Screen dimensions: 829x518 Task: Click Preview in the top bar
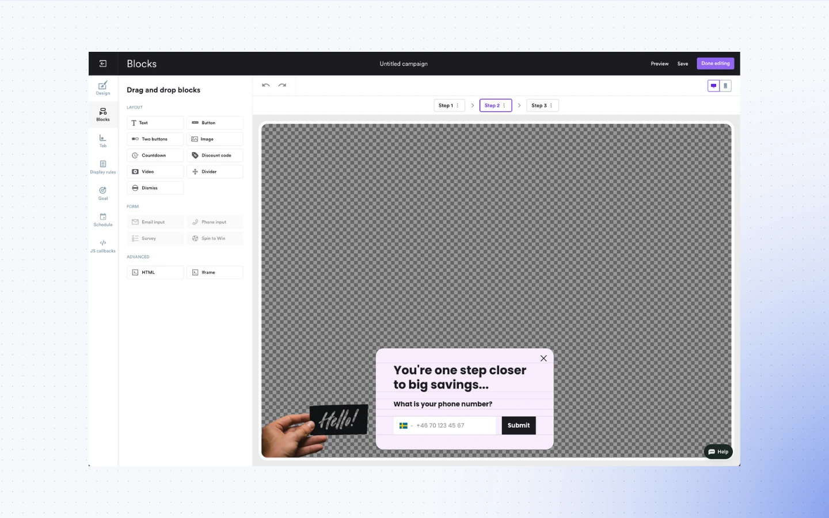pyautogui.click(x=660, y=64)
